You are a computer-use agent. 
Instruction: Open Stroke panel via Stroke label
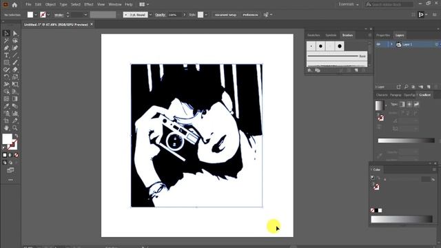pyautogui.click(x=59, y=15)
